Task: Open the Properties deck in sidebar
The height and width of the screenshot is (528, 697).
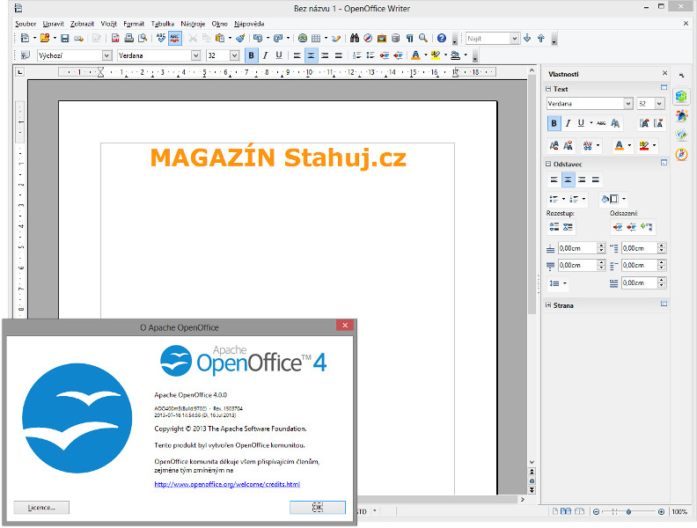Action: 681,96
